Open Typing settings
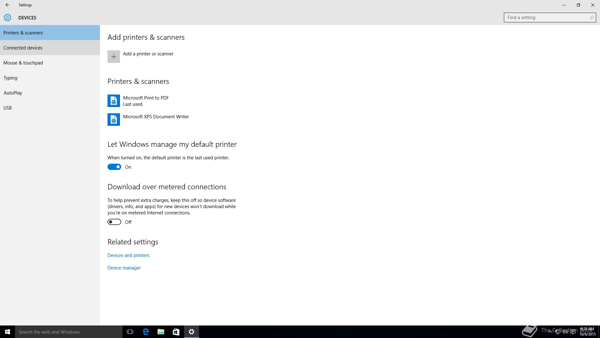This screenshot has width=600, height=338. click(50, 78)
